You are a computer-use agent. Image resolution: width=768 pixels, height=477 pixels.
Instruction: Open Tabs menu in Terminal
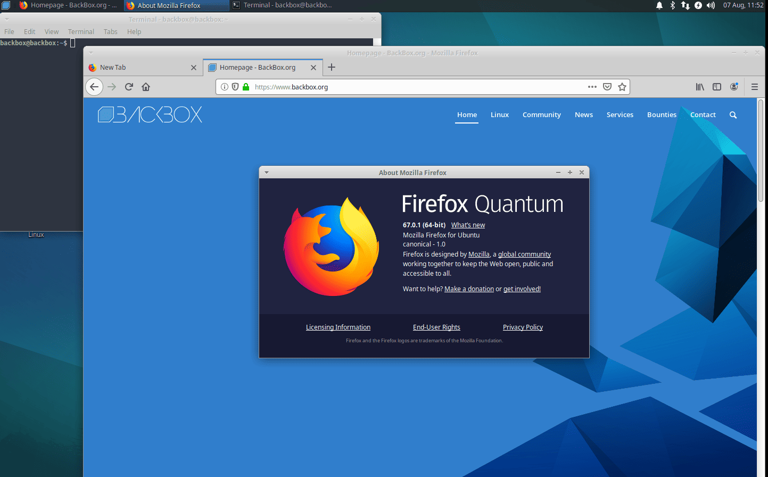coord(111,32)
